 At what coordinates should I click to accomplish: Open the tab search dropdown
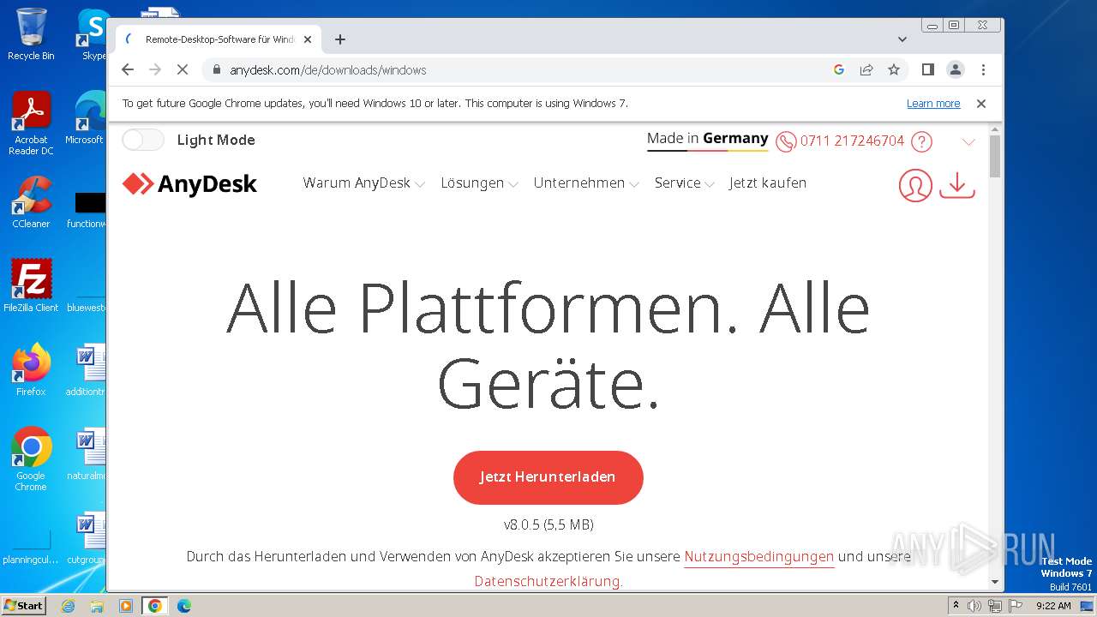(x=902, y=39)
